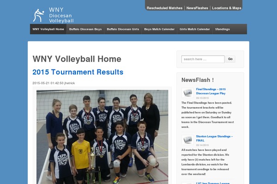
Task: Click the team trophy photo
Action: (x=102, y=137)
